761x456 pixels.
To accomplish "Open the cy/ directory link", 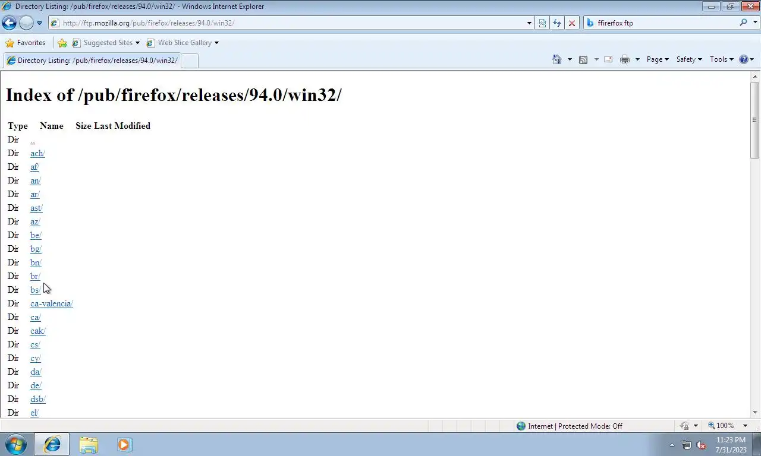I will pyautogui.click(x=36, y=359).
